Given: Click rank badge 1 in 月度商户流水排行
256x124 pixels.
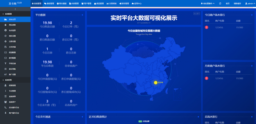Looking at the screenshot, I should click(x=207, y=78).
